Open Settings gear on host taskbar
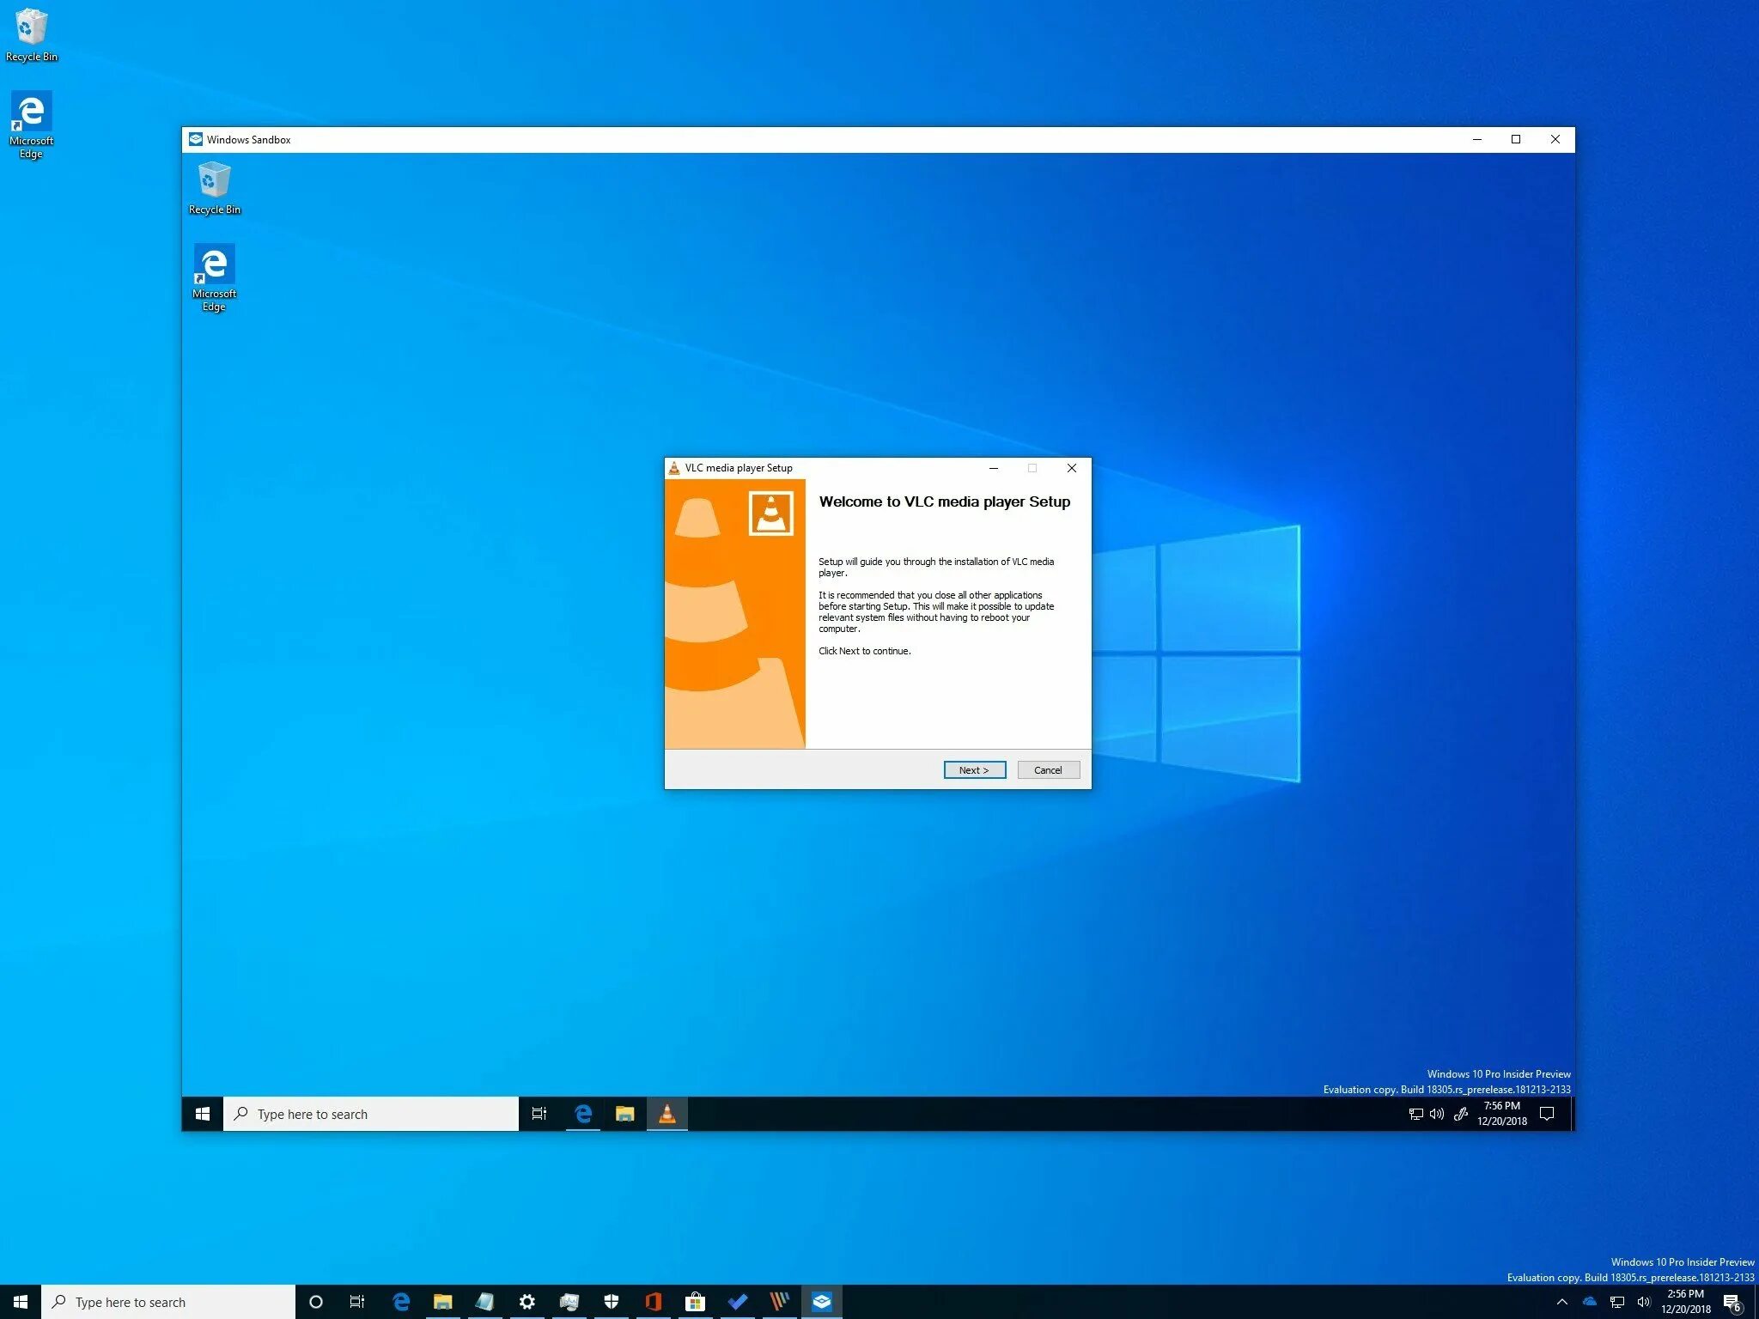 tap(526, 1302)
